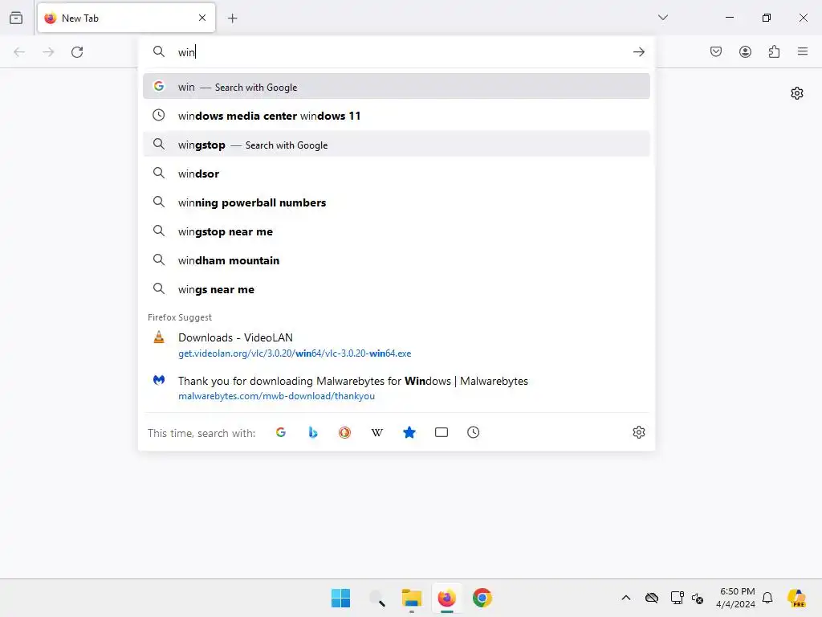Click the cloud sync tray icon
Image resolution: width=822 pixels, height=617 pixels.
click(652, 598)
